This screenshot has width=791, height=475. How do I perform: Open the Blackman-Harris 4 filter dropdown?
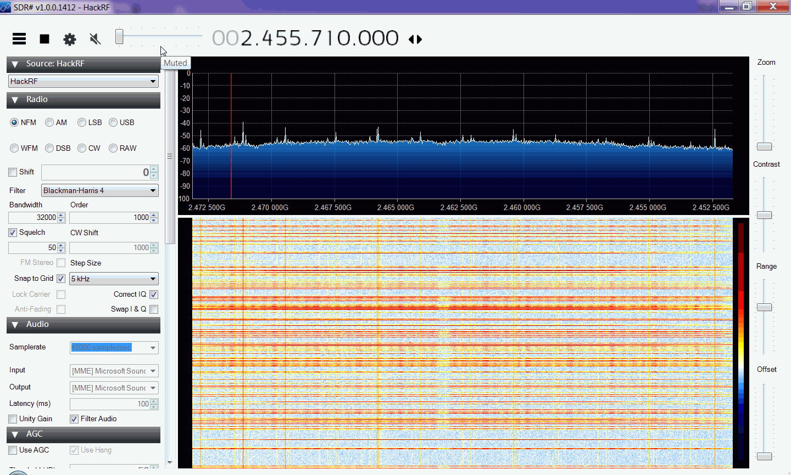click(x=99, y=190)
